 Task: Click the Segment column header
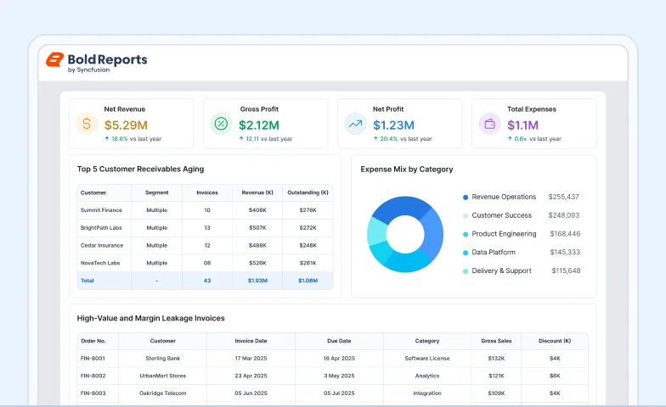156,192
